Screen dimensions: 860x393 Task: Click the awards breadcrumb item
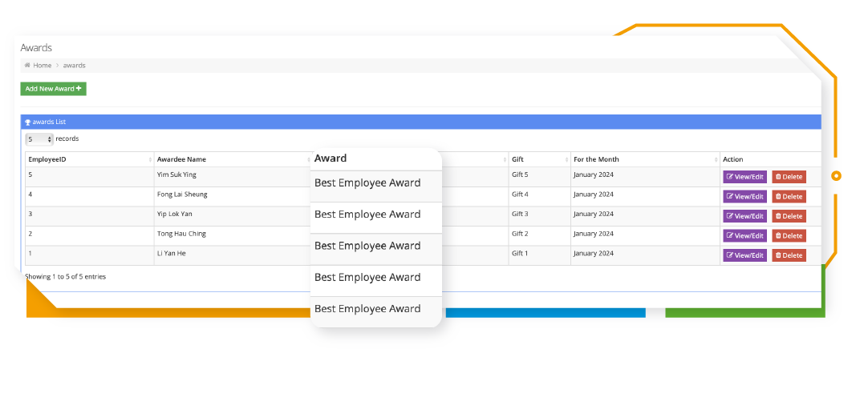[x=74, y=65]
